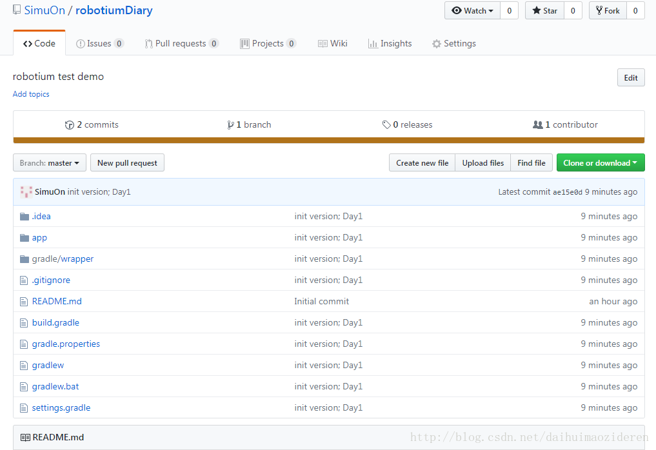The height and width of the screenshot is (450, 656).
Task: Click the gradlew.bat file icon
Action: (24, 387)
